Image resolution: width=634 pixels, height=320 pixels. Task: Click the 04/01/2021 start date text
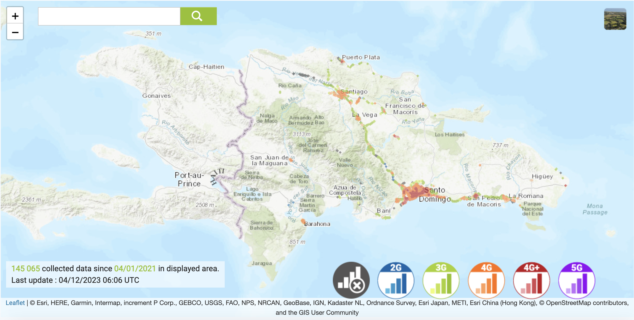135,269
